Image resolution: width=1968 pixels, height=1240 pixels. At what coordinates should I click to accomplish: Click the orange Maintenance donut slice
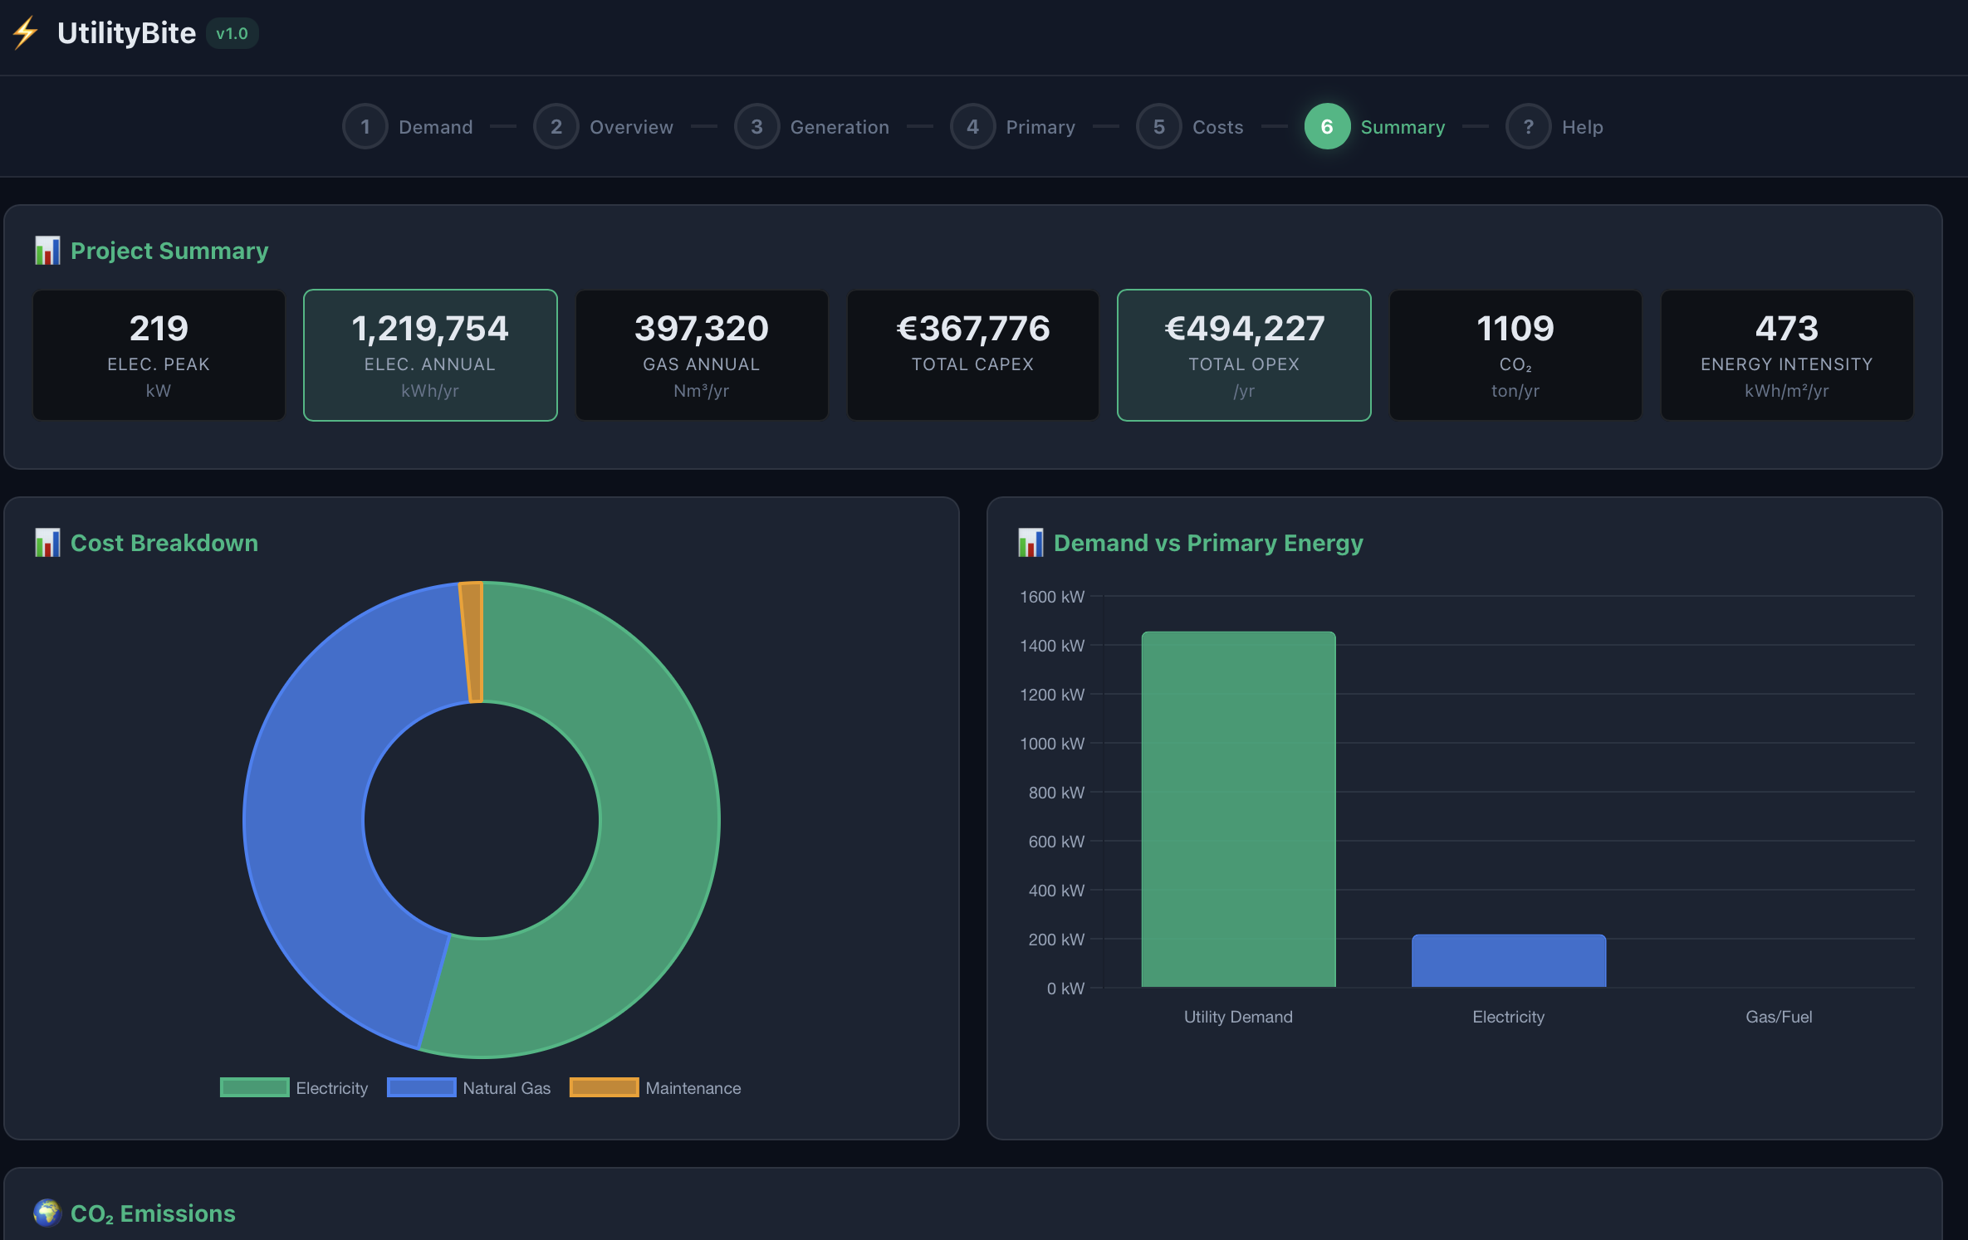coord(472,642)
